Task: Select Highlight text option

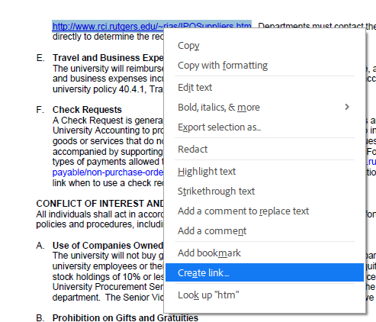Action: pos(265,171)
